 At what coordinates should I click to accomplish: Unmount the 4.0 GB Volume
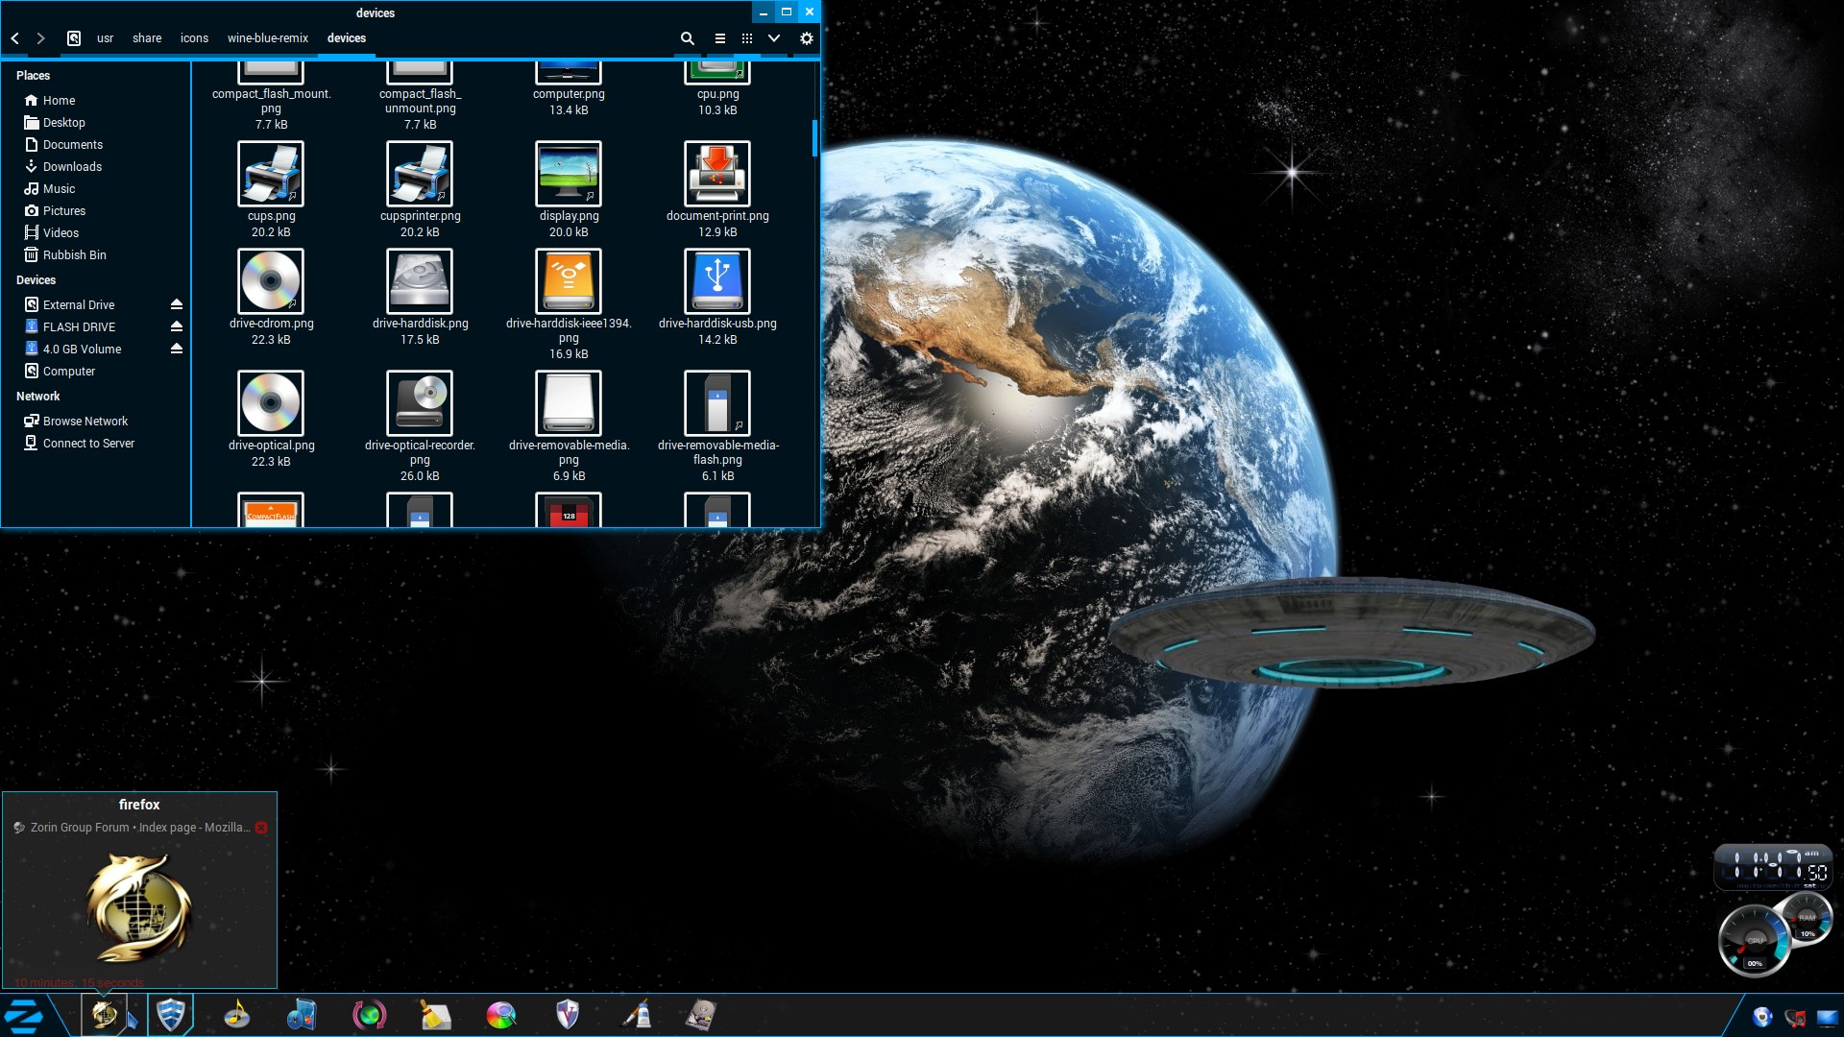177,349
